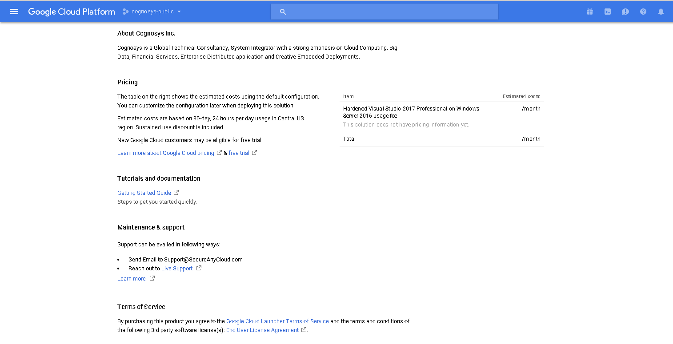Click 'Support can be availed in following ways:'
Image resolution: width=673 pixels, height=344 pixels.
169,245
